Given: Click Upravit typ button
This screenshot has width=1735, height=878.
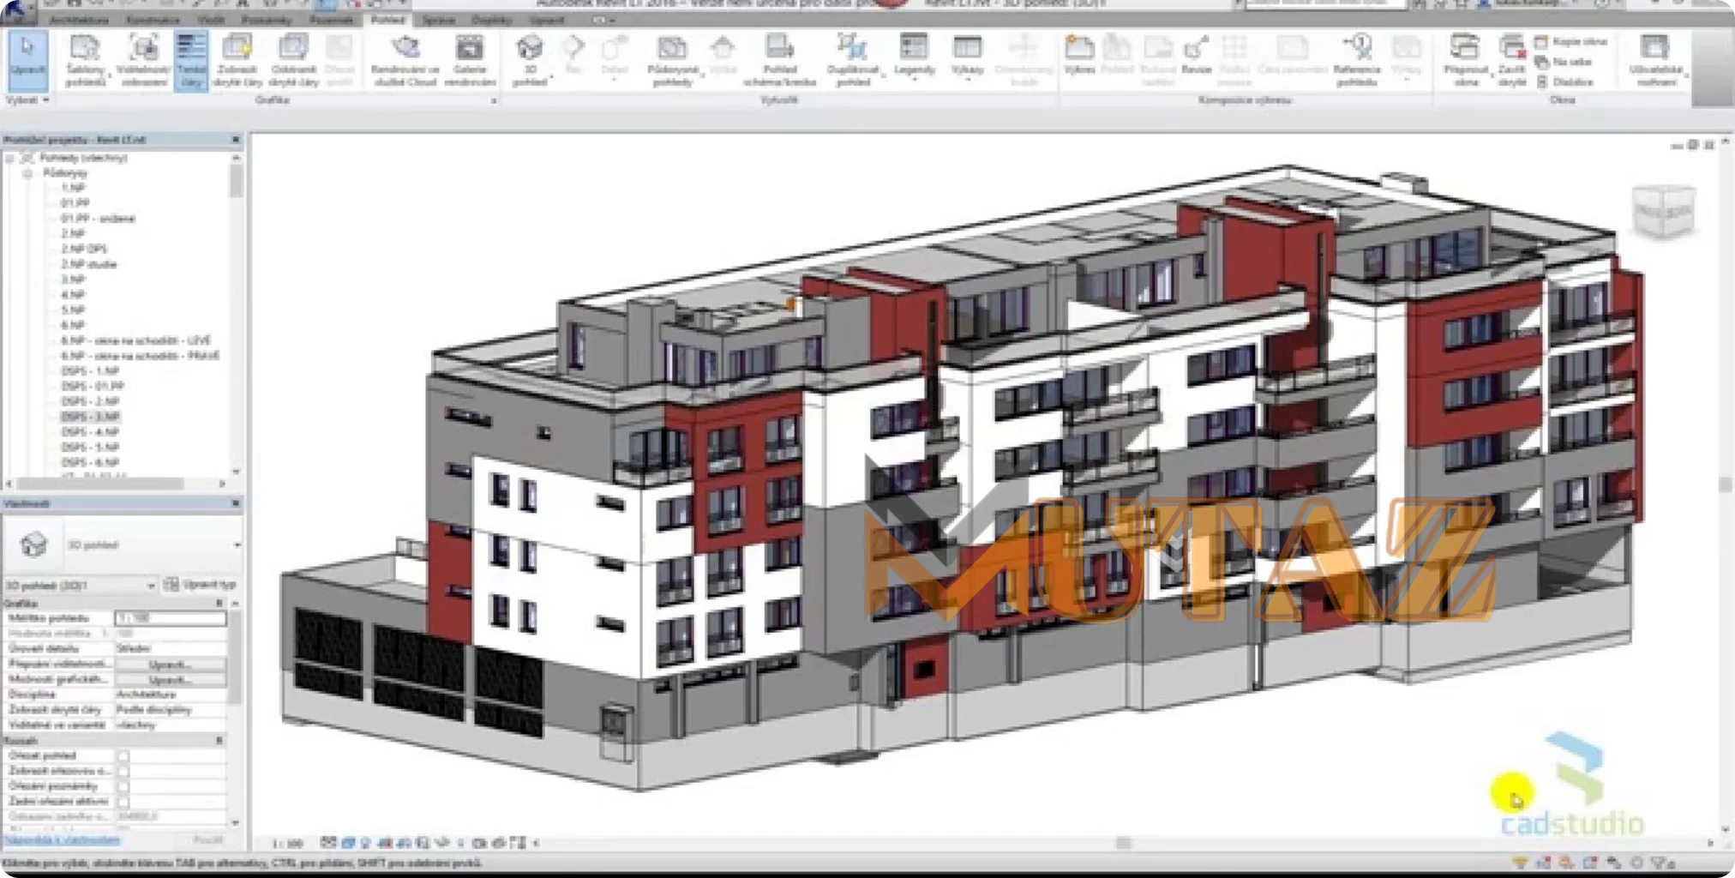Looking at the screenshot, I should click(201, 585).
